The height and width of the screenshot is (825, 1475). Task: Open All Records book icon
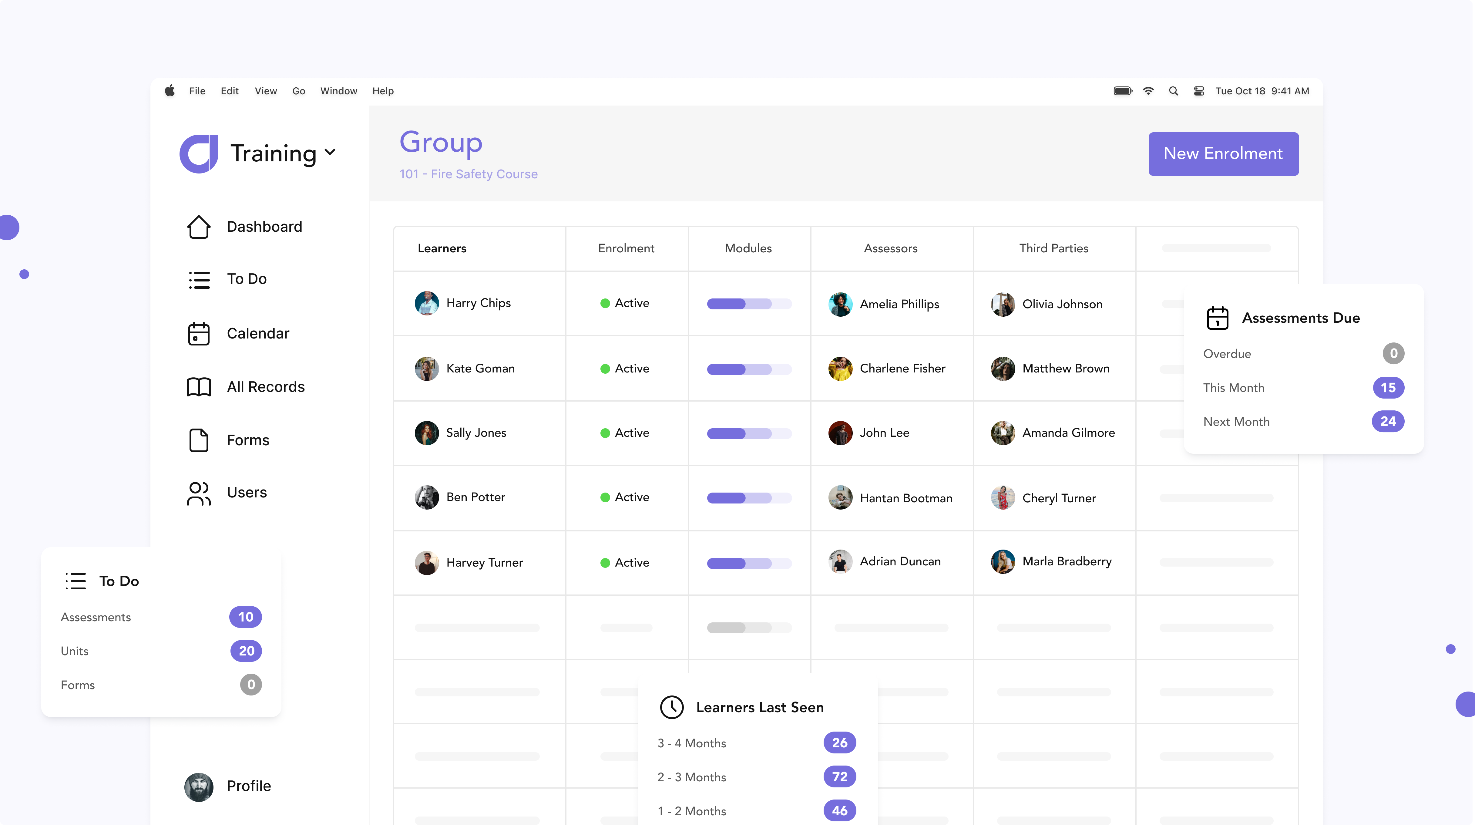(x=199, y=387)
